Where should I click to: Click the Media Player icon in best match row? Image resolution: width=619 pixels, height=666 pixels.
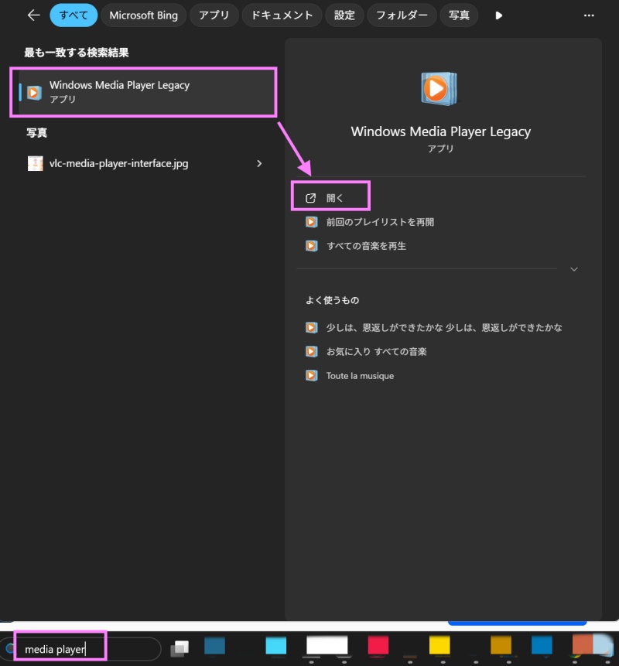34,92
